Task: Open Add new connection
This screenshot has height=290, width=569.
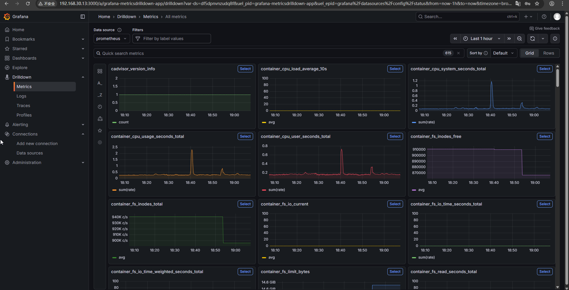Action: click(x=37, y=144)
